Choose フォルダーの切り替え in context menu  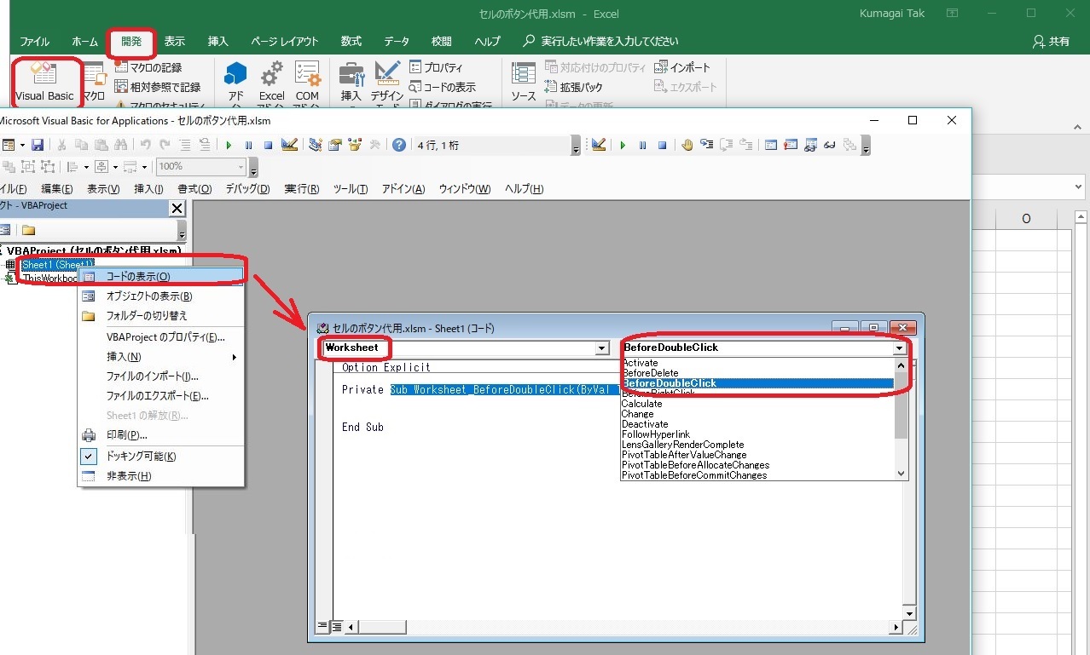[x=161, y=316]
